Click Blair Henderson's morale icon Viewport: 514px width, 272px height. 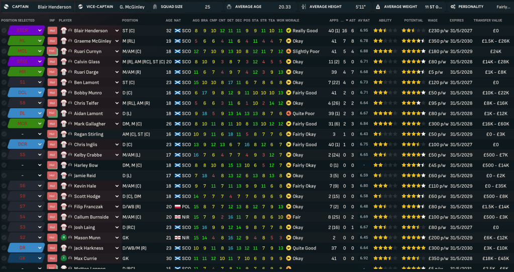(288, 31)
